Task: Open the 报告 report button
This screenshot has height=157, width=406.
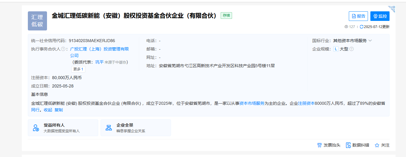Action: [358, 16]
